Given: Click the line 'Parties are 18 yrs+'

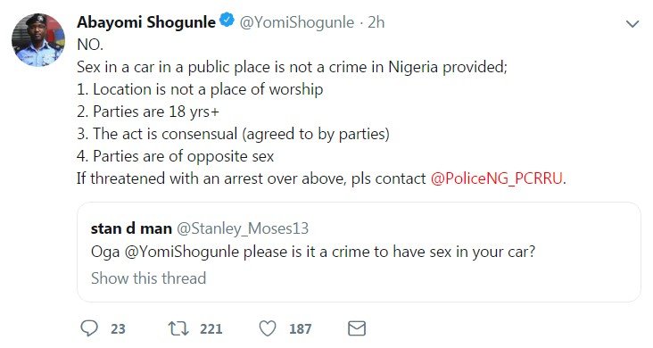Looking at the screenshot, I should click(x=148, y=112).
